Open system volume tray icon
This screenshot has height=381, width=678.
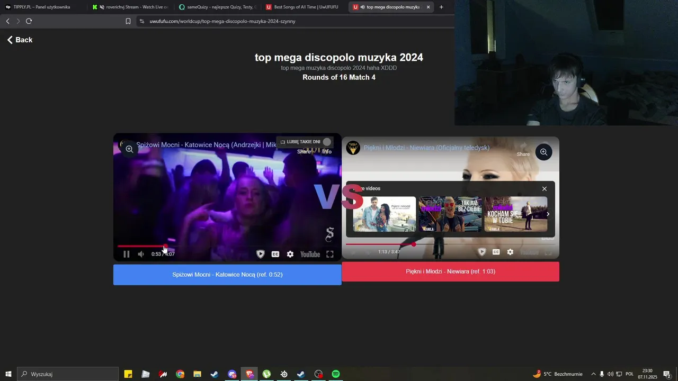coord(610,374)
